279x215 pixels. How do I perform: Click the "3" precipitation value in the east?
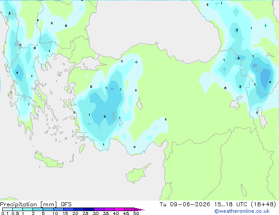270,82
